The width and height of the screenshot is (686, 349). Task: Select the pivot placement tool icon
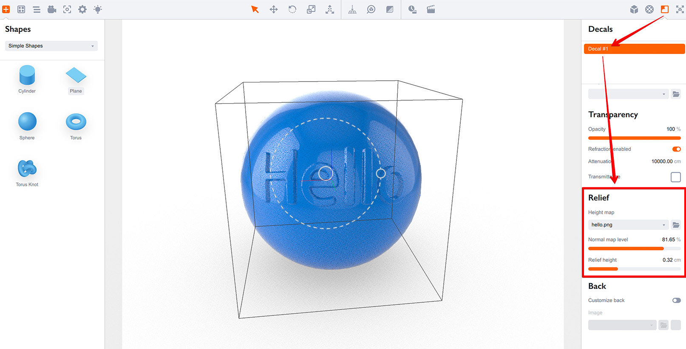click(330, 9)
